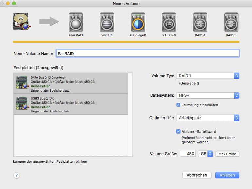
Task: Click the Neuer Volume Name text field
Action: coord(147,53)
